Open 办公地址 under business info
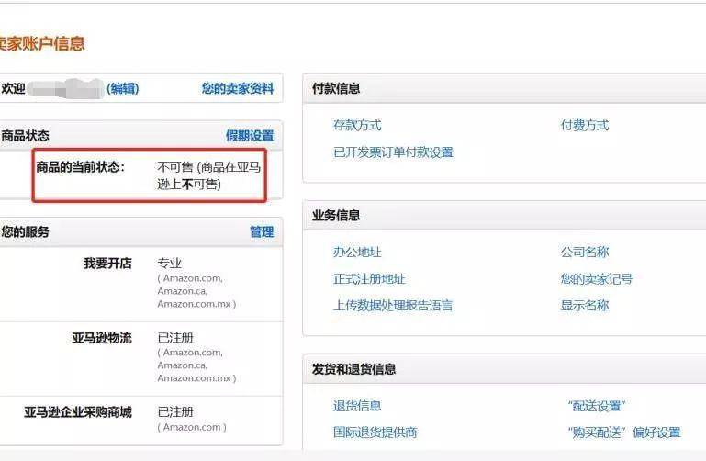 tap(357, 253)
